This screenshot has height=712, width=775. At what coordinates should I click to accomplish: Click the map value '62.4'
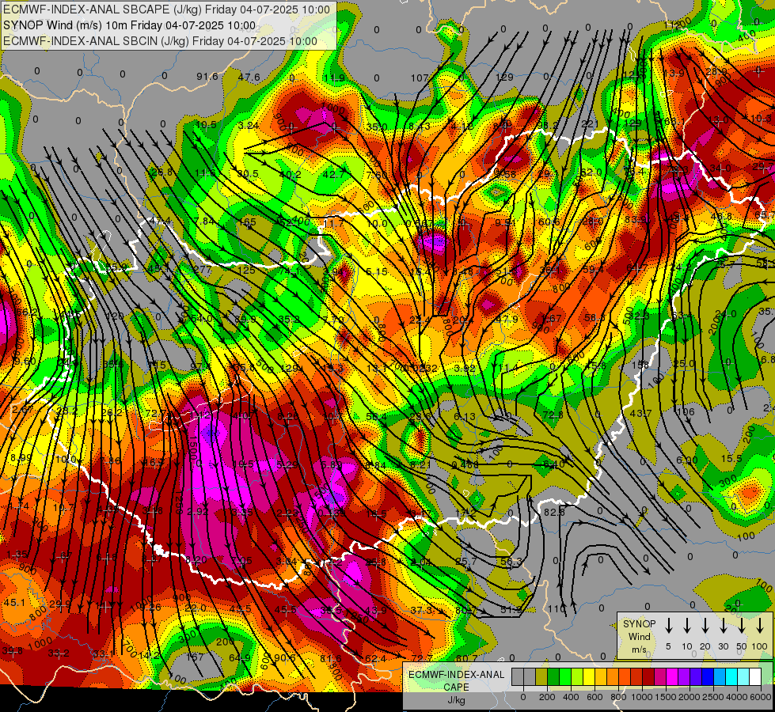(376, 659)
